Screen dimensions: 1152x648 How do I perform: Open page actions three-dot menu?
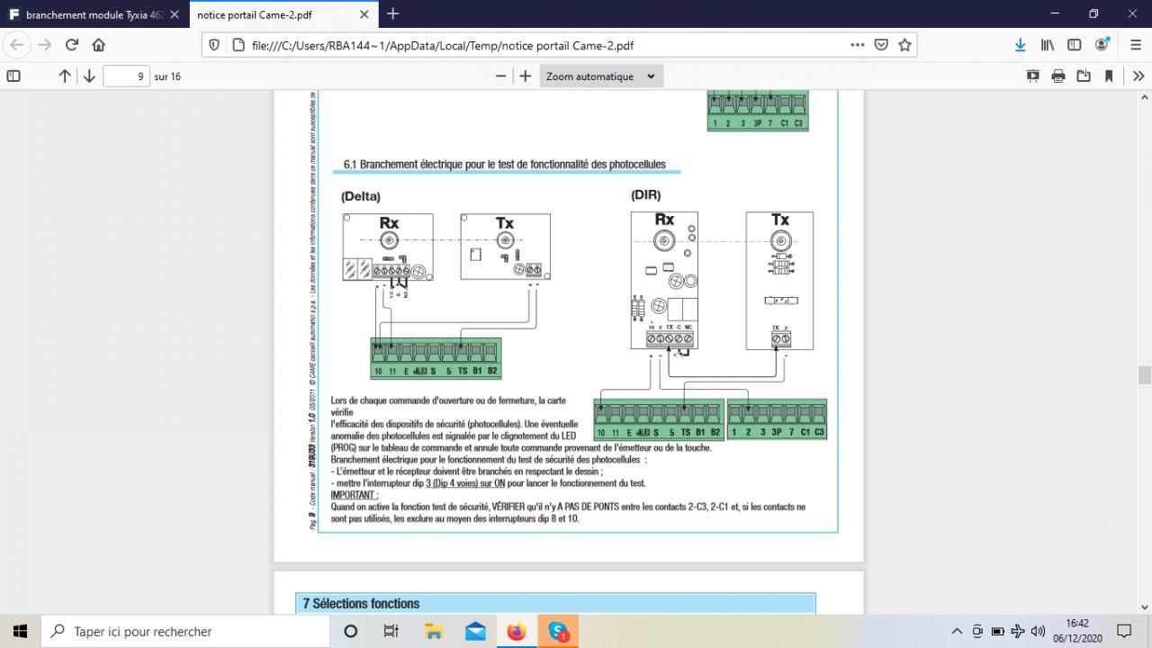coord(859,45)
